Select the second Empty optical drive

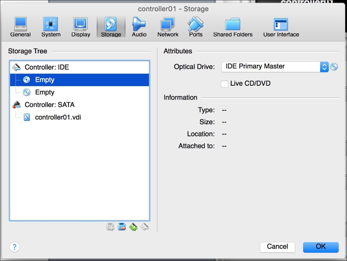[80, 92]
